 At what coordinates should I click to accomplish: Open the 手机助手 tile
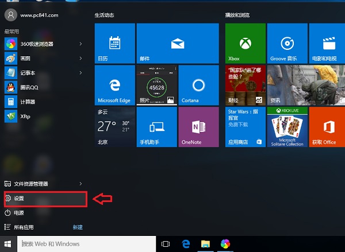pos(156,127)
